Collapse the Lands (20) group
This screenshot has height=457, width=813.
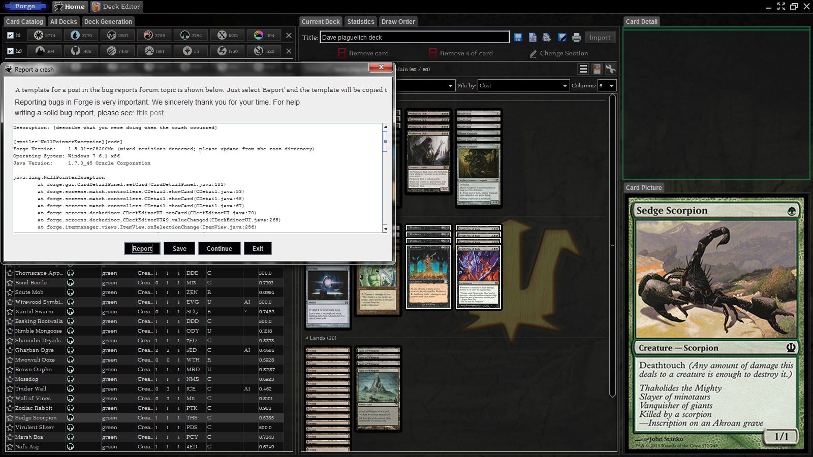(306, 338)
